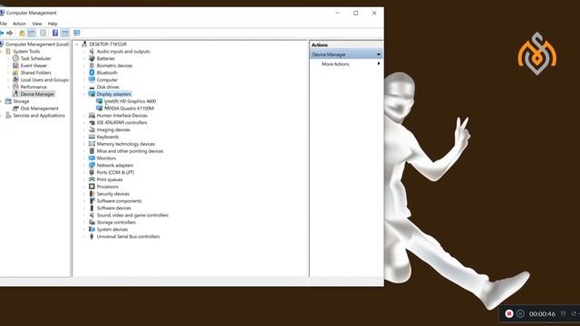Screen dimensions: 580x326
Task: Select Storage in the console tree
Action: (x=21, y=101)
